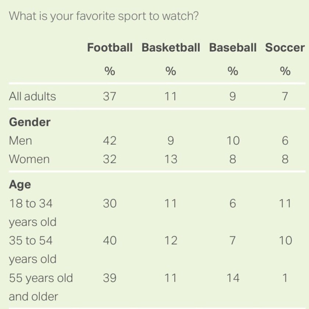The width and height of the screenshot is (309, 309).
Task: Click the 10 Soccer value for ages 35 to 54
Action: 285,241
